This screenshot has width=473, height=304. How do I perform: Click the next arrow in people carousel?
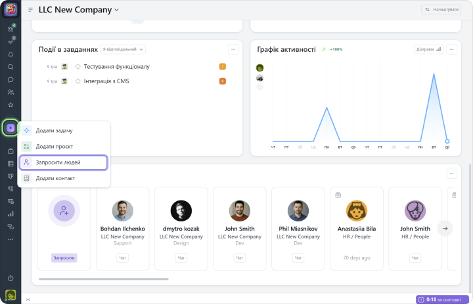(x=445, y=228)
